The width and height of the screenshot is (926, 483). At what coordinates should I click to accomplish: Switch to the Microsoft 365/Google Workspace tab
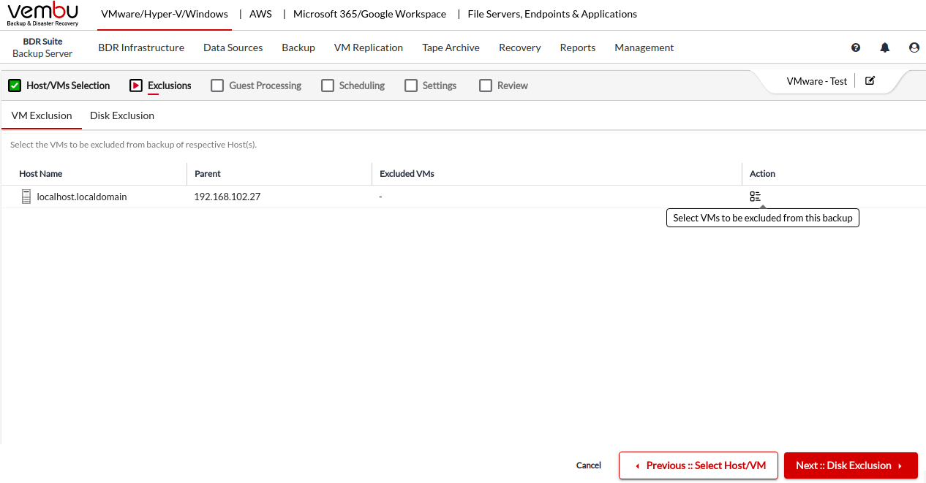pos(369,14)
